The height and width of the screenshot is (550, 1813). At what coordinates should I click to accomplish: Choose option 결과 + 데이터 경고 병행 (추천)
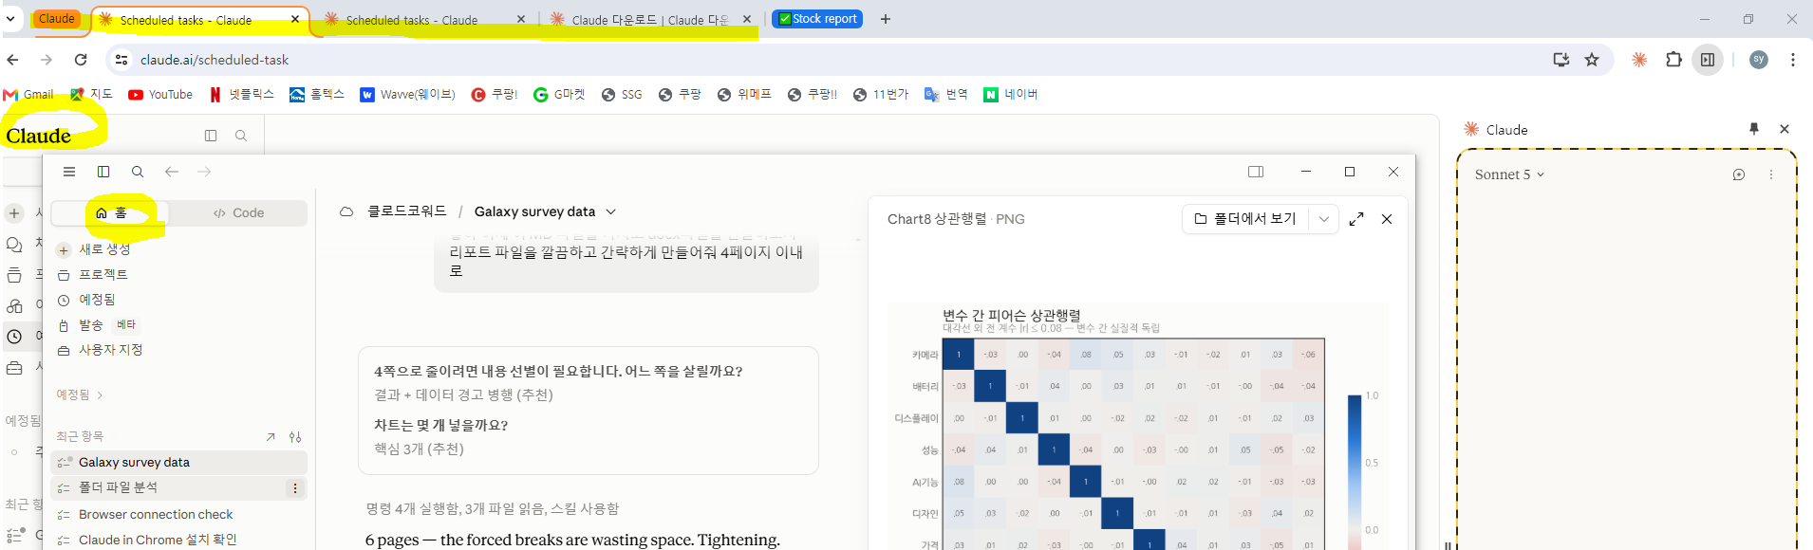[463, 395]
